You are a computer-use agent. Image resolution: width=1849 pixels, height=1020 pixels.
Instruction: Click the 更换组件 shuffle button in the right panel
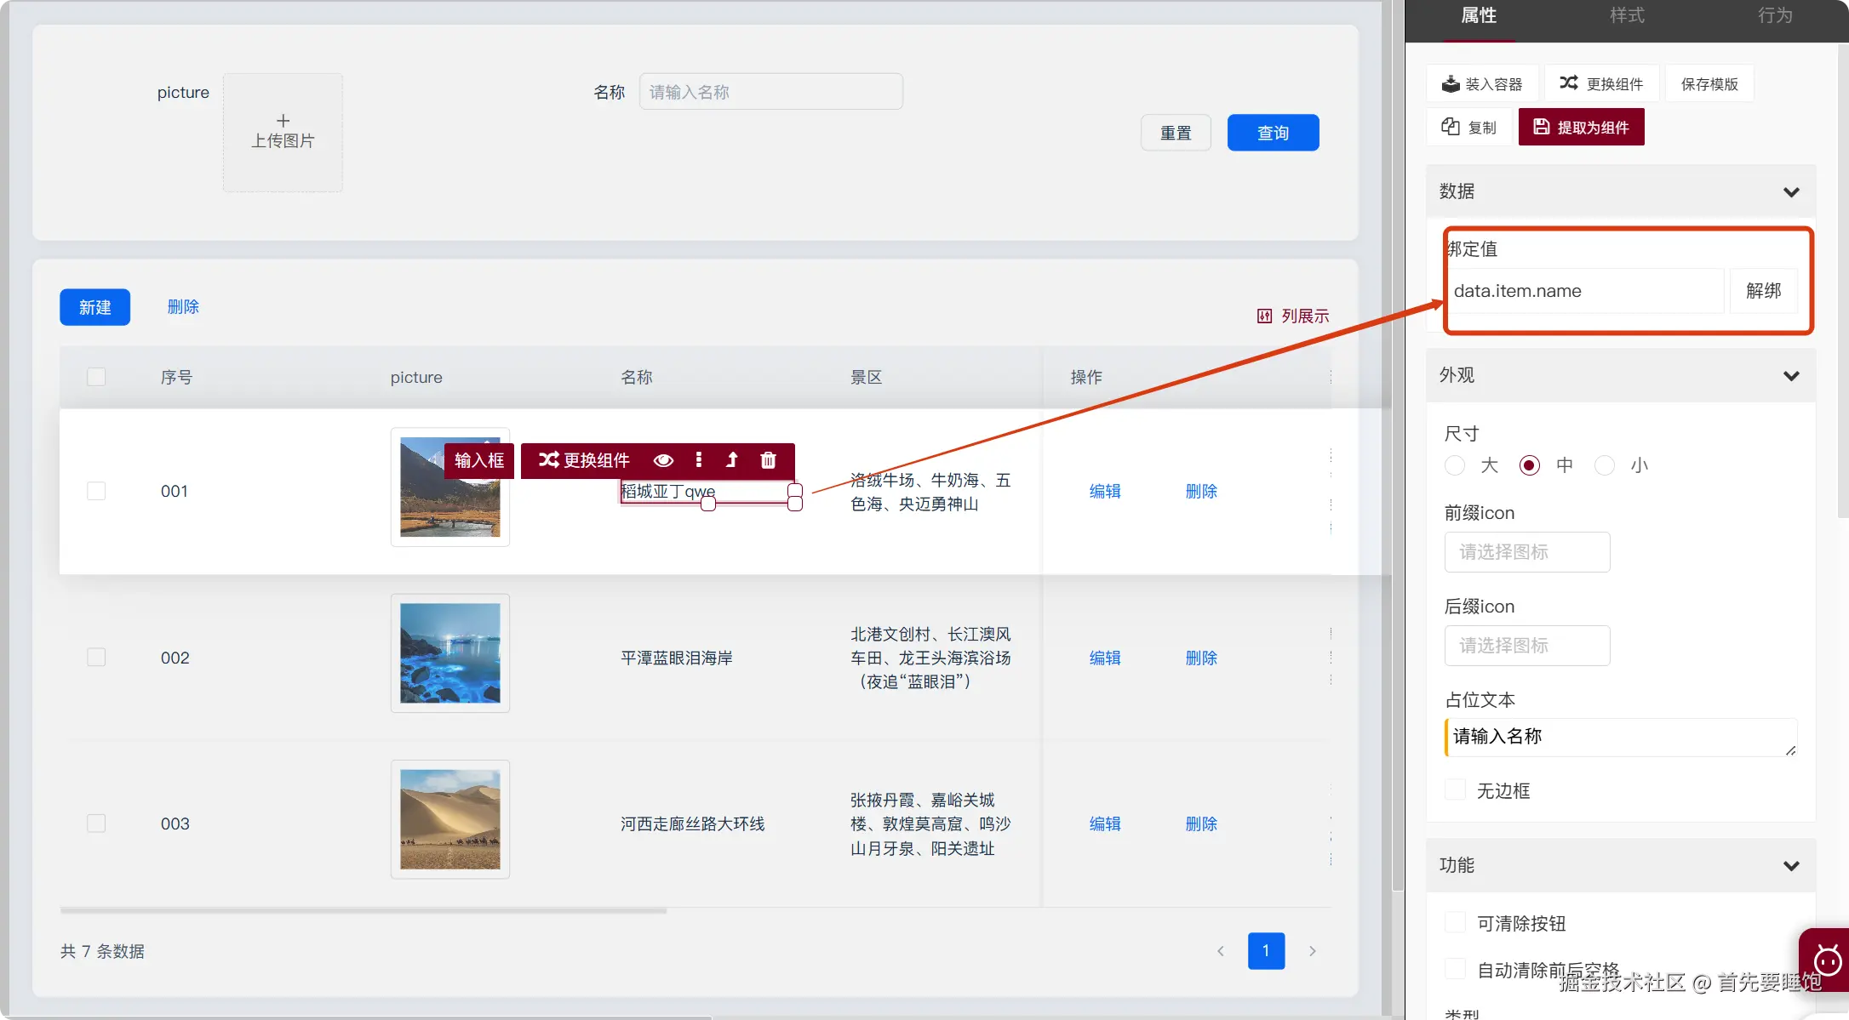click(x=1601, y=83)
